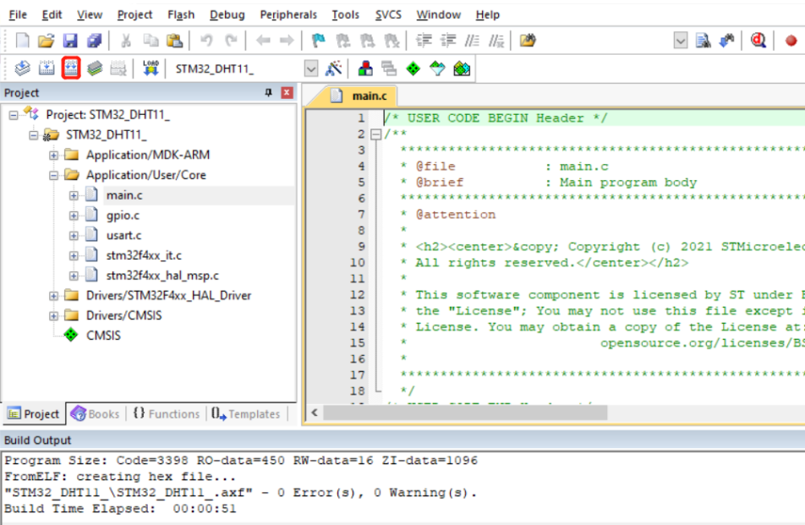Open the Help menu
This screenshot has width=805, height=525.
click(487, 14)
